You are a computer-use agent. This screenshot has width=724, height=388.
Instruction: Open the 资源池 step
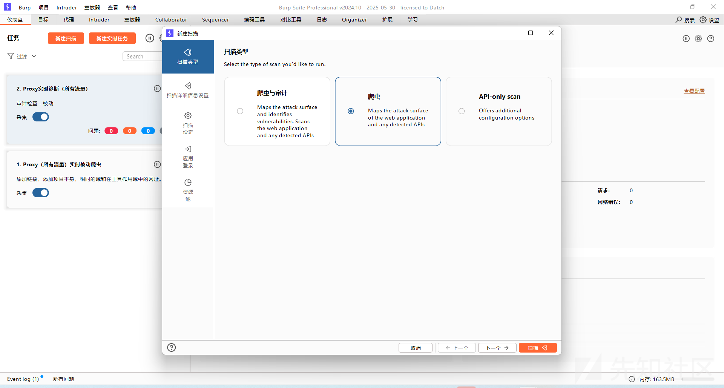pos(188,190)
